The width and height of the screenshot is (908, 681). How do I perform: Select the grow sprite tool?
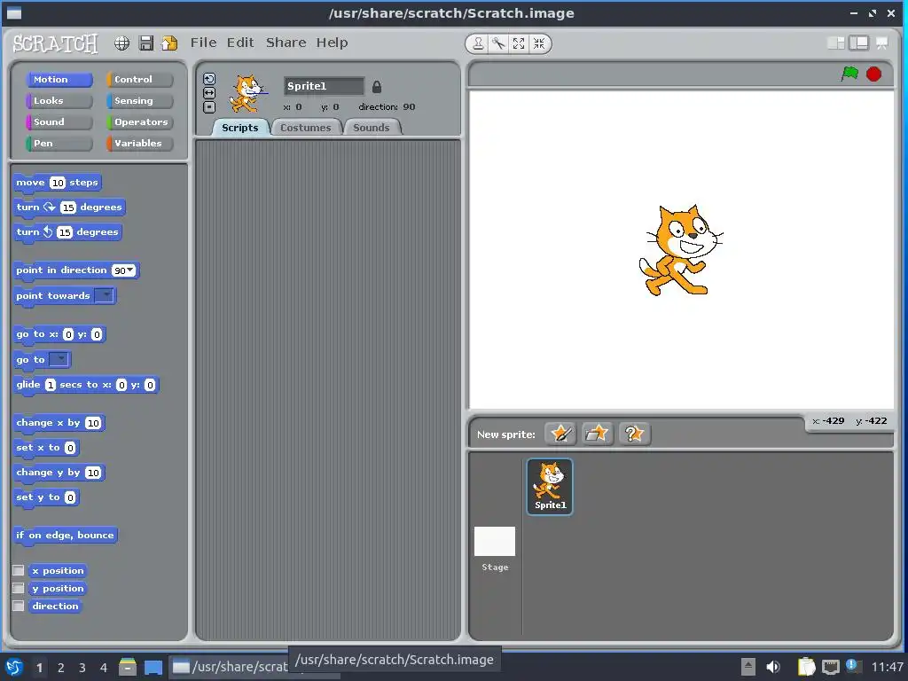tap(519, 43)
